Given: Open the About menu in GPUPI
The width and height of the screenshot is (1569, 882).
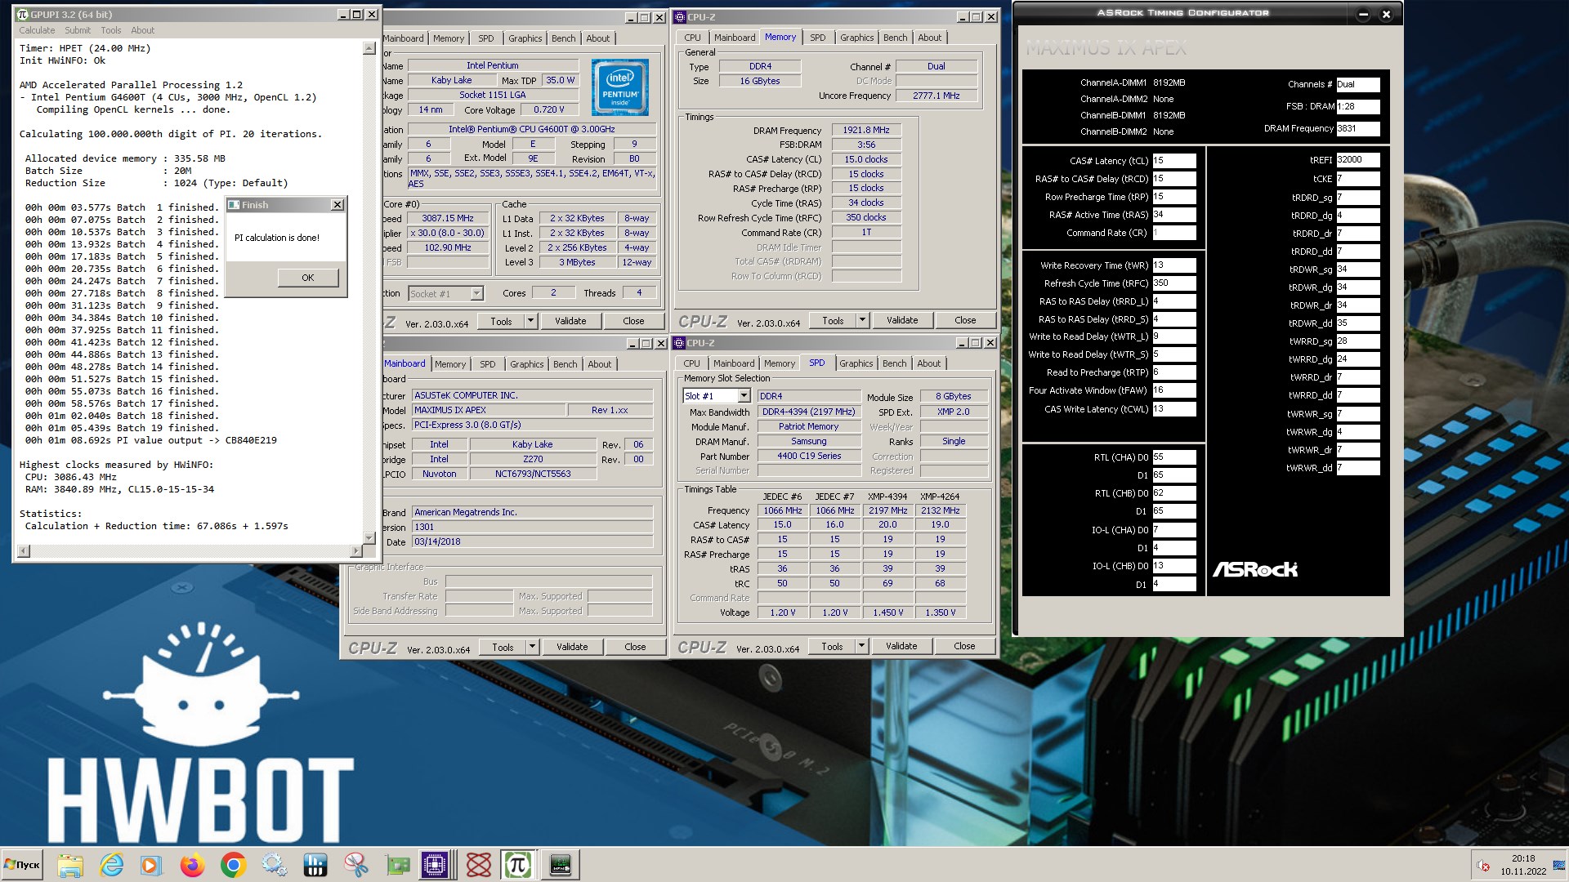Looking at the screenshot, I should (143, 30).
